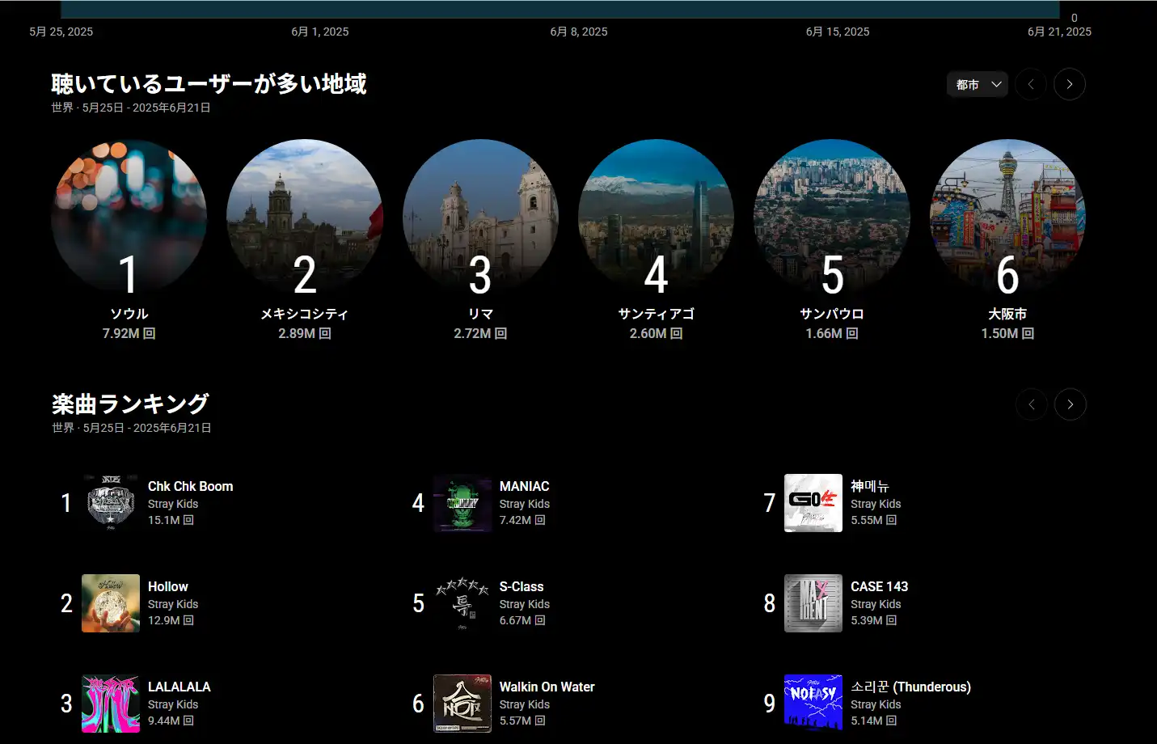Select the Walkin On Water album cover
Viewport: 1157px width, 744px height.
pyautogui.click(x=462, y=704)
